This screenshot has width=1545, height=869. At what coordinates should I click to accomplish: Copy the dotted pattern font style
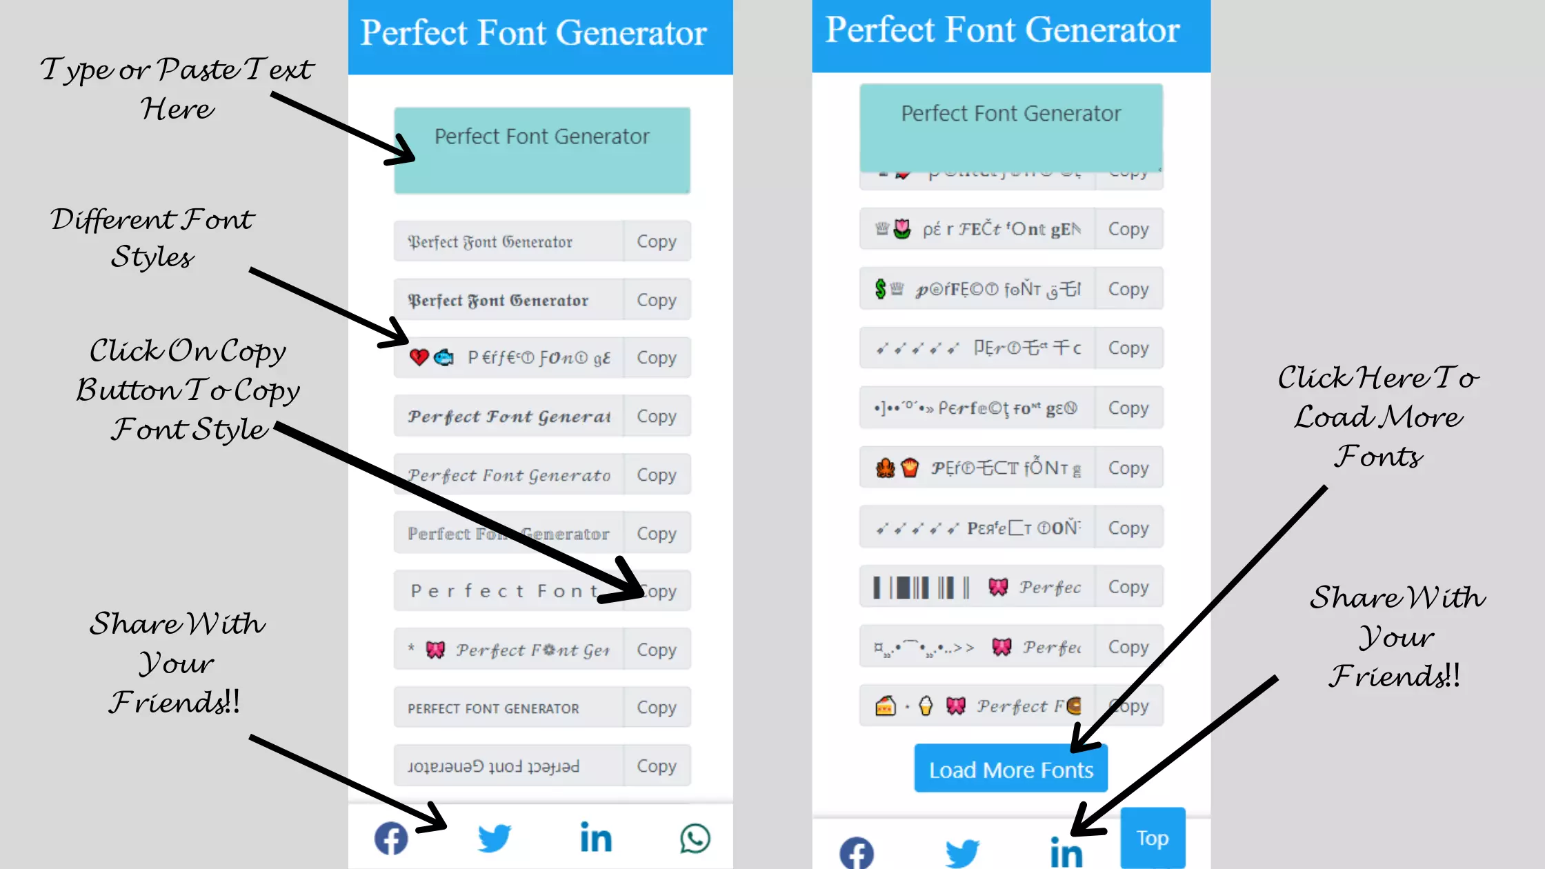pos(1128,408)
